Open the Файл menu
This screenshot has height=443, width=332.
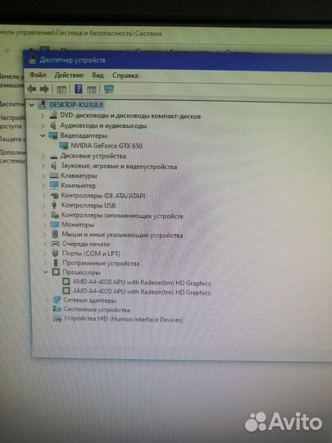[x=38, y=75]
